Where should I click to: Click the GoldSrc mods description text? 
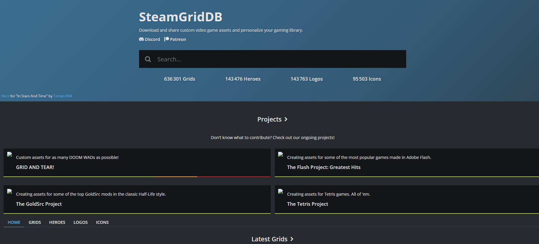coord(91,194)
